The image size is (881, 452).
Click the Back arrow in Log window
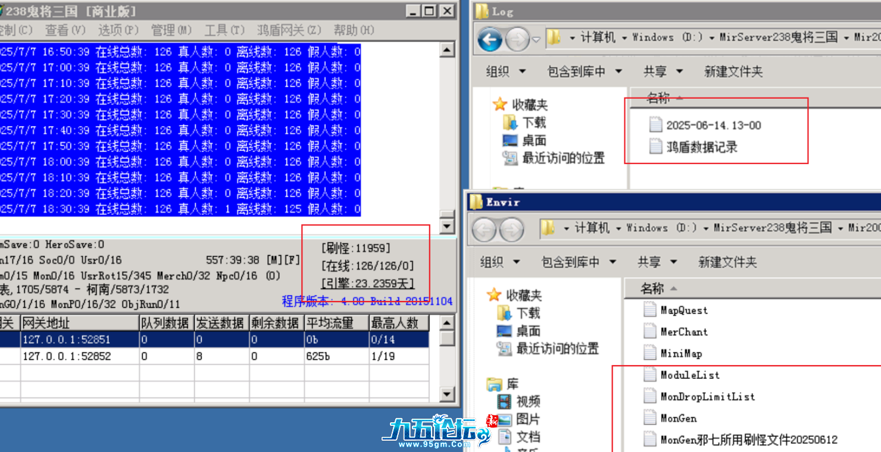click(491, 40)
